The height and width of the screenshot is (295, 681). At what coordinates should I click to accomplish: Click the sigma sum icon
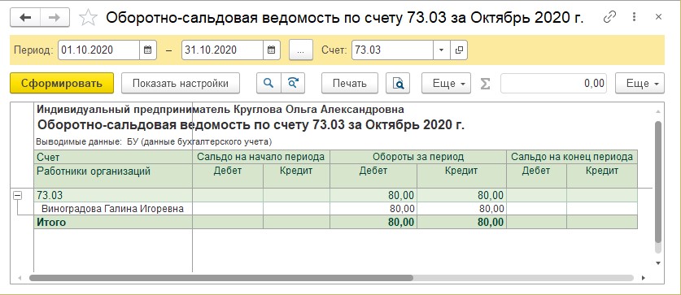[485, 83]
